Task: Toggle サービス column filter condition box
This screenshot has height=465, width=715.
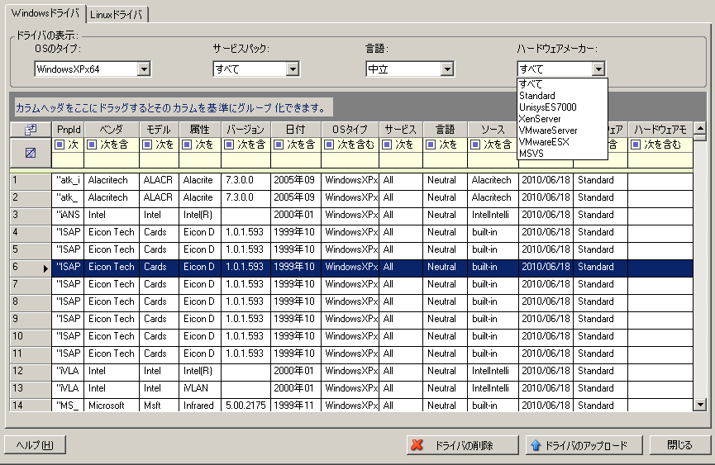Action: [387, 145]
